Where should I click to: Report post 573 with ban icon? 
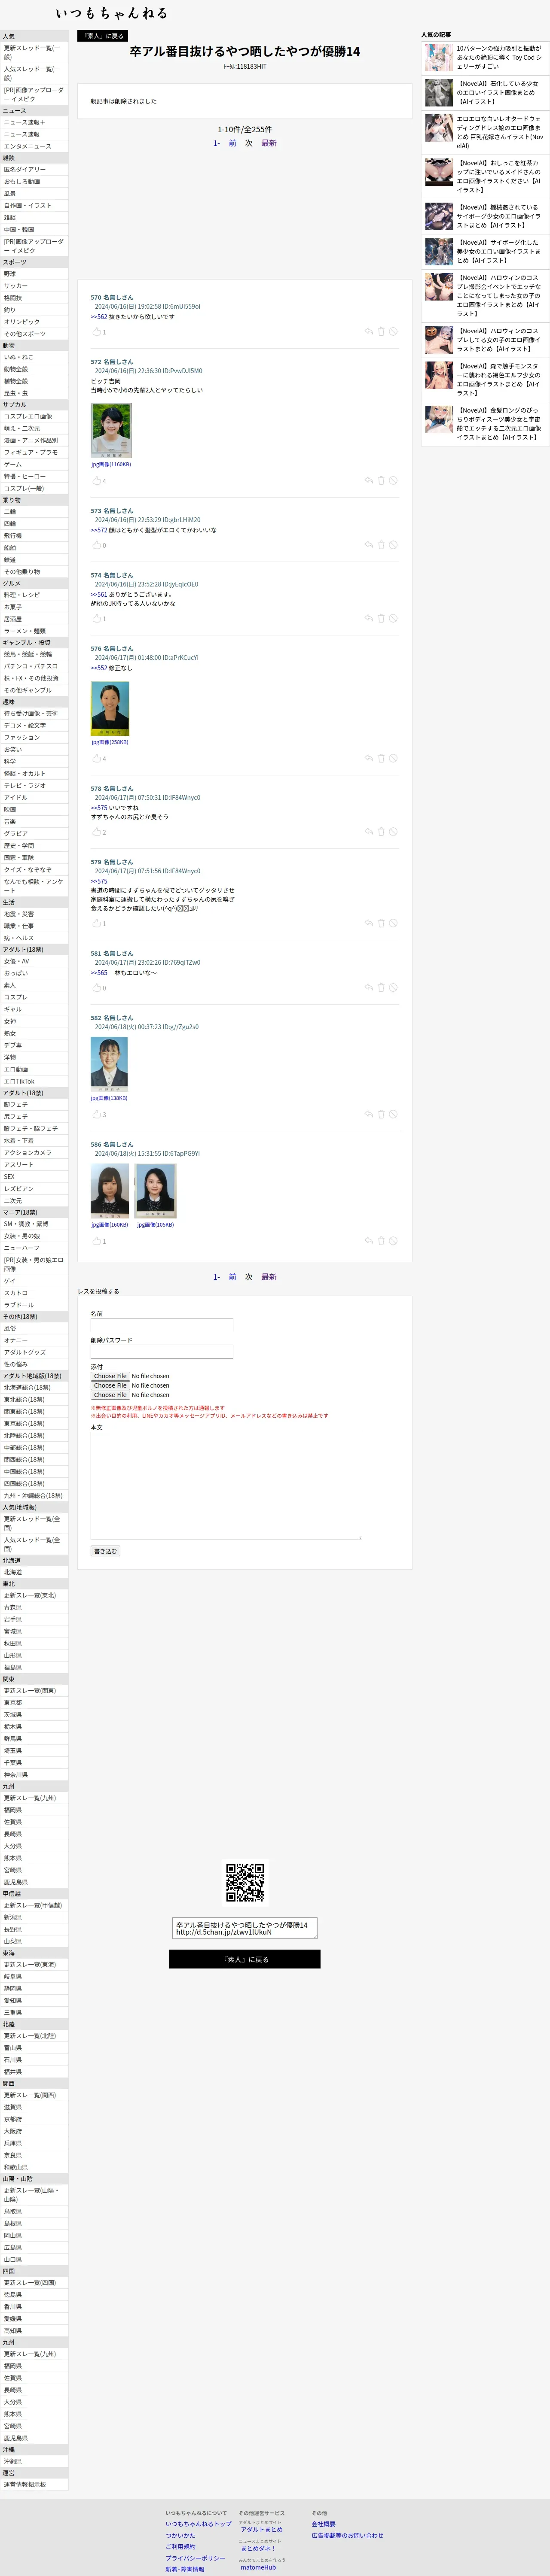[x=393, y=545]
